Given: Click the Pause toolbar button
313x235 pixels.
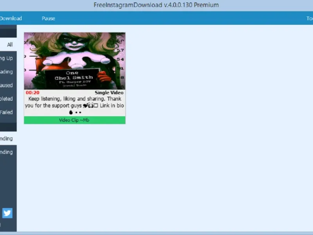Looking at the screenshot, I should [x=48, y=18].
